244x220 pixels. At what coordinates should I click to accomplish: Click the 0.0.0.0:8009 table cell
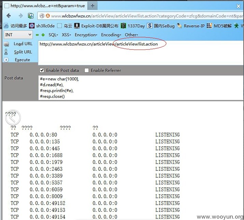pos(46,196)
